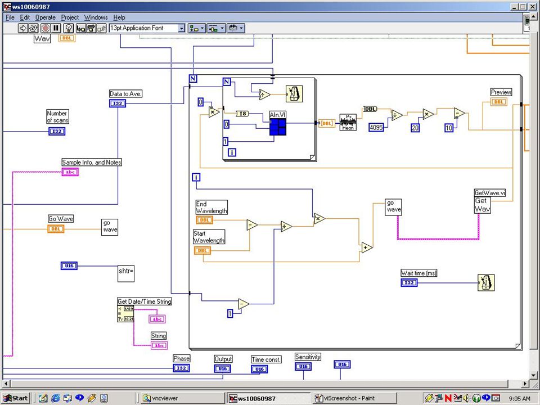This screenshot has height=405, width=540.
Task: Open the Windows menu
Action: [x=96, y=17]
